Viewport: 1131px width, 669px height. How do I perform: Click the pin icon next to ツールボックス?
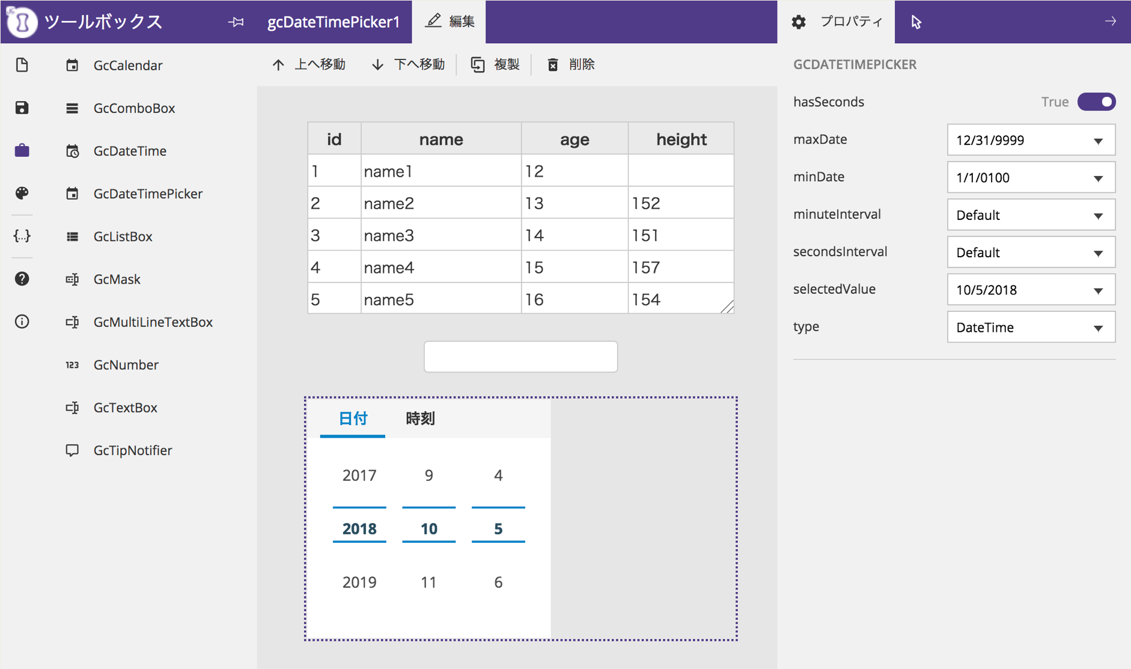pyautogui.click(x=236, y=22)
